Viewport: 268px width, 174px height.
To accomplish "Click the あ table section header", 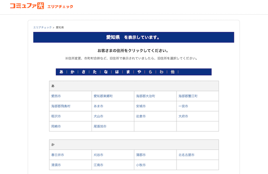I will pyautogui.click(x=134, y=86).
